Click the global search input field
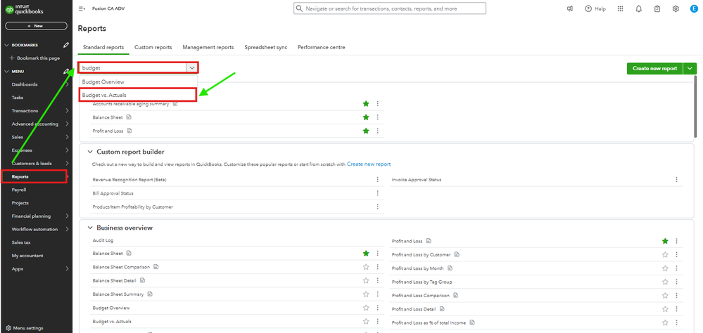 click(x=390, y=8)
